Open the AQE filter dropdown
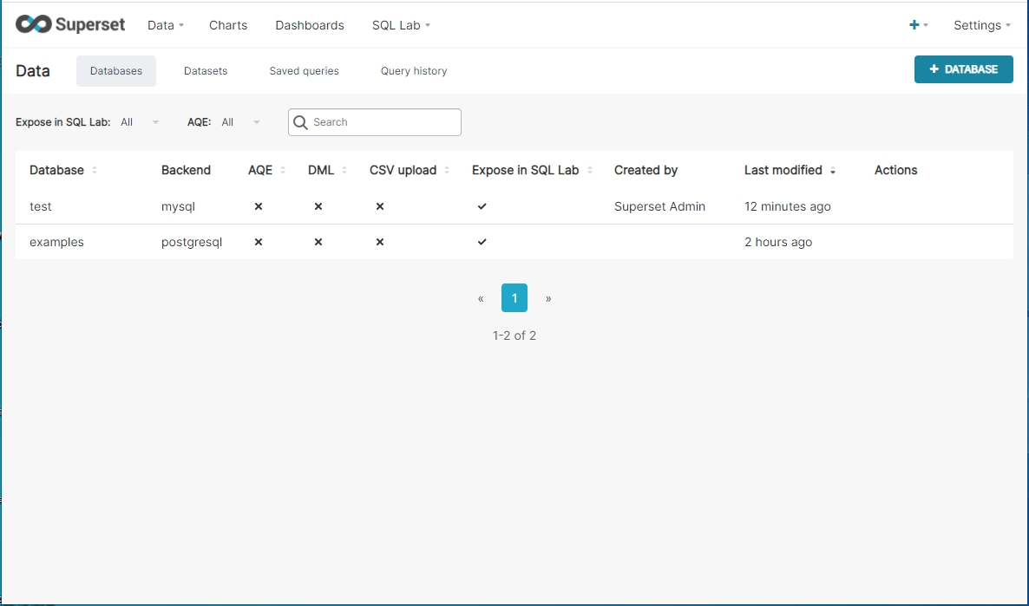1029x606 pixels. click(x=241, y=122)
